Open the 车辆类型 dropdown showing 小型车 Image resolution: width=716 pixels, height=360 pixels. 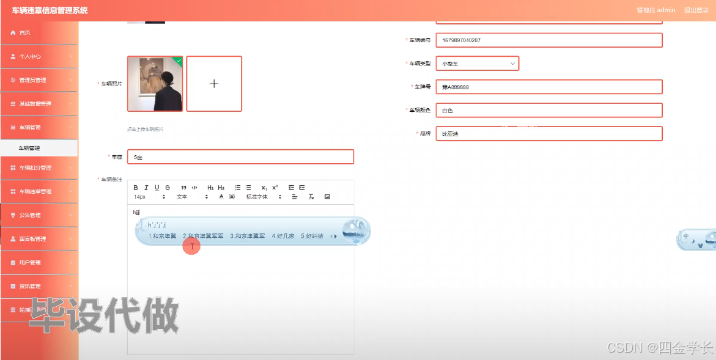click(x=477, y=63)
